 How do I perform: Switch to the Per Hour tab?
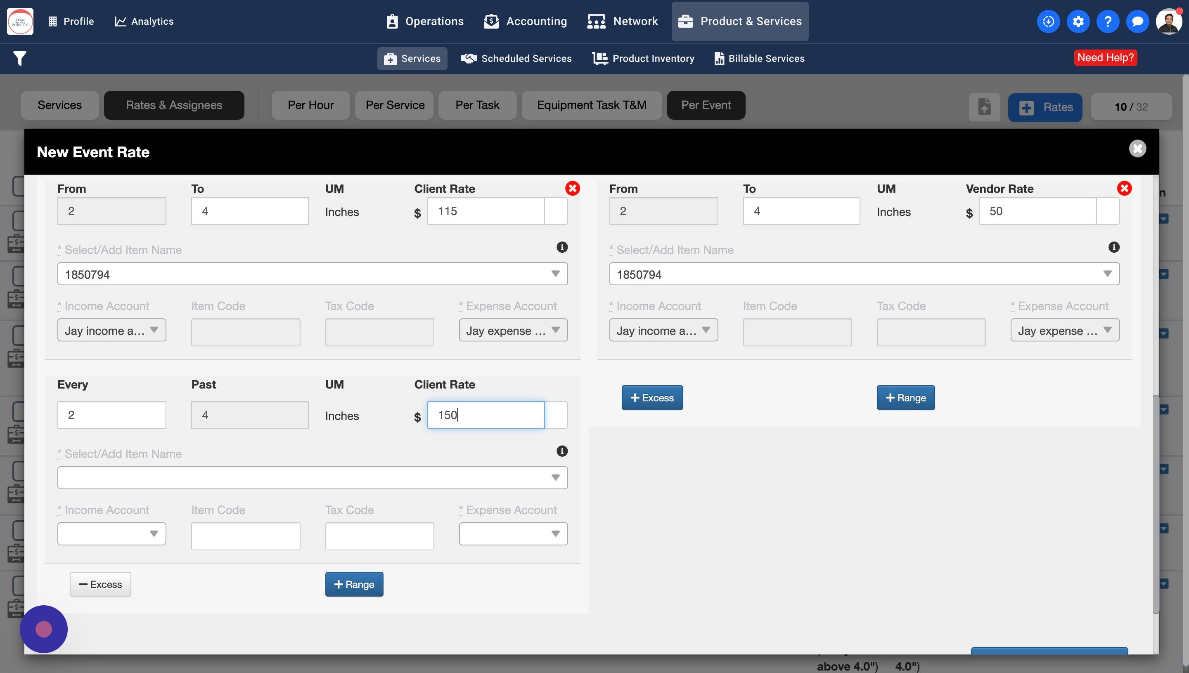310,105
